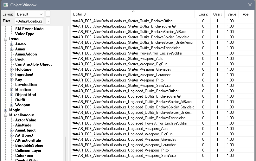Click the Object Window title bar icon
This screenshot has height=161, width=256.
click(6, 5)
